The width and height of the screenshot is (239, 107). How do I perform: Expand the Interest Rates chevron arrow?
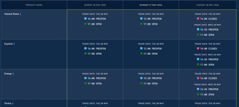click(x=20, y=14)
